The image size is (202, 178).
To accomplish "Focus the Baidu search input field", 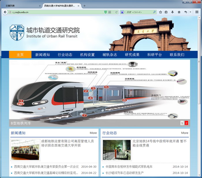I will (x=139, y=12).
